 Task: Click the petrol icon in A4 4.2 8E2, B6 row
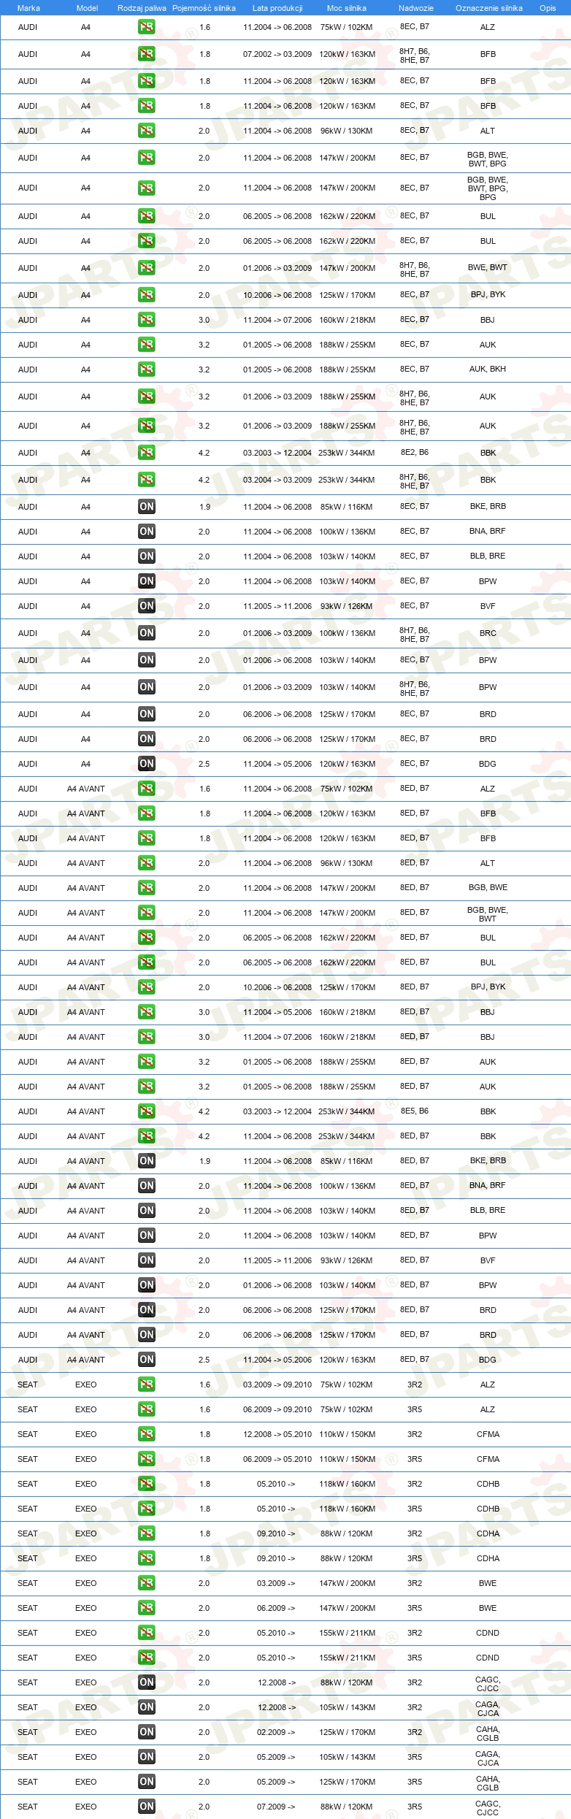146,453
